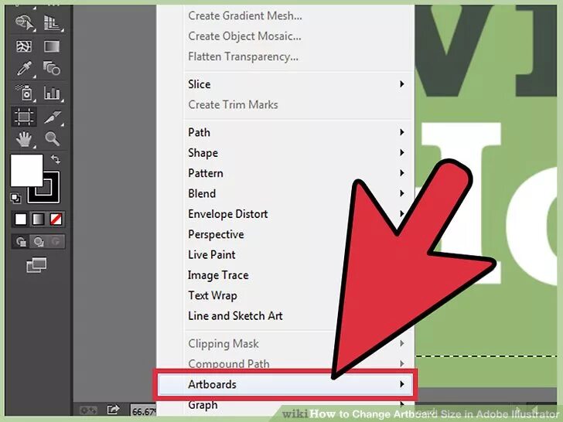Reset to default fill and stroke

coord(15,198)
